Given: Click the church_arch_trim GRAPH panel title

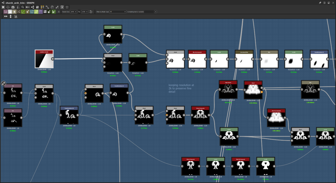Looking at the screenshot, I should [x=20, y=3].
